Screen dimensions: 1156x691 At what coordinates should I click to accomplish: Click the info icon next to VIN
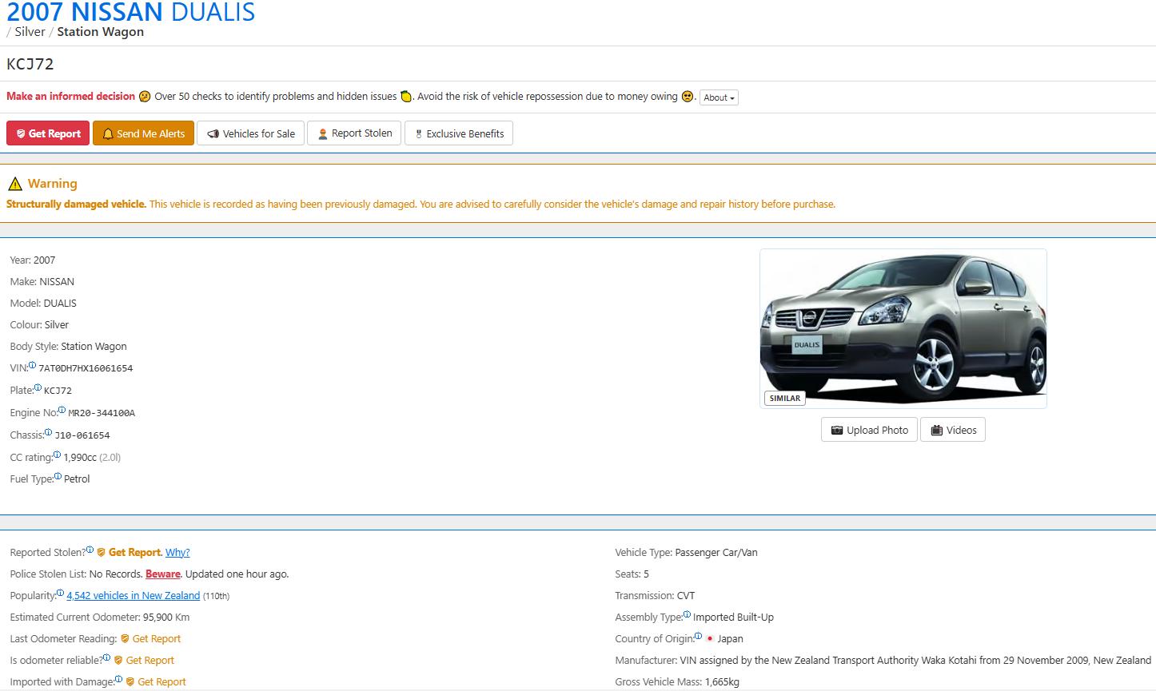[x=33, y=366]
